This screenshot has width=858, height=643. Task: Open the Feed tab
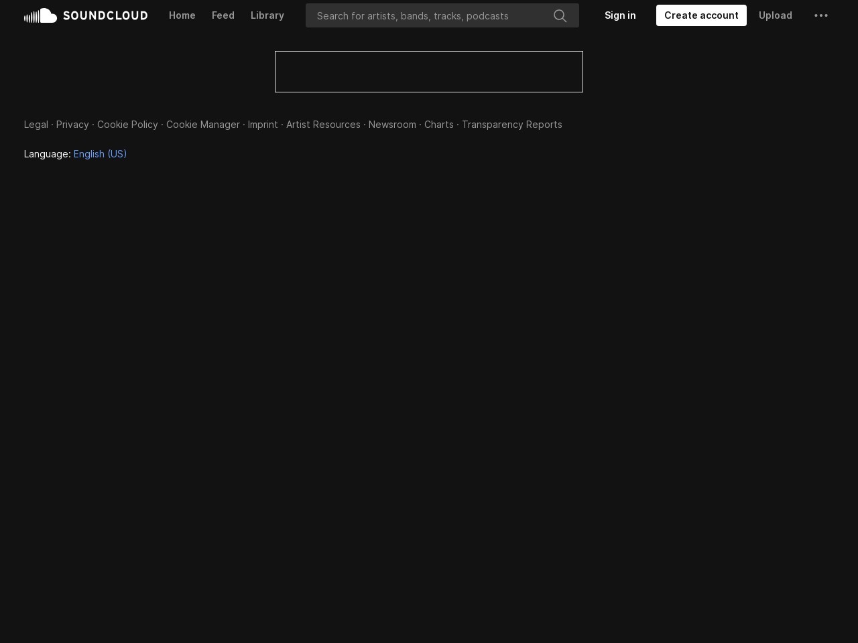[x=223, y=15]
